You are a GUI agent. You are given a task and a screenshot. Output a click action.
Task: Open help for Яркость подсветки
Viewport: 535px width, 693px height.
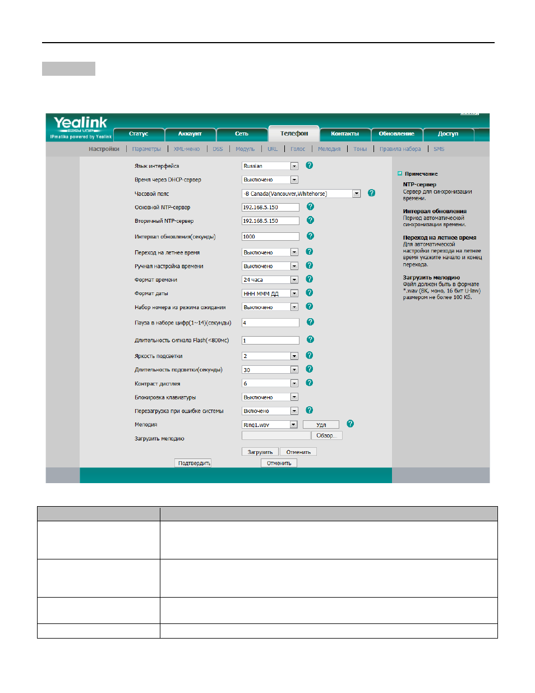pos(309,355)
